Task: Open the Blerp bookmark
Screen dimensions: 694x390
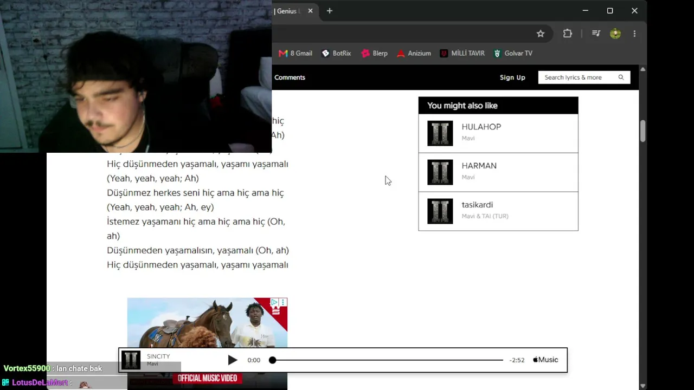Action: (374, 53)
